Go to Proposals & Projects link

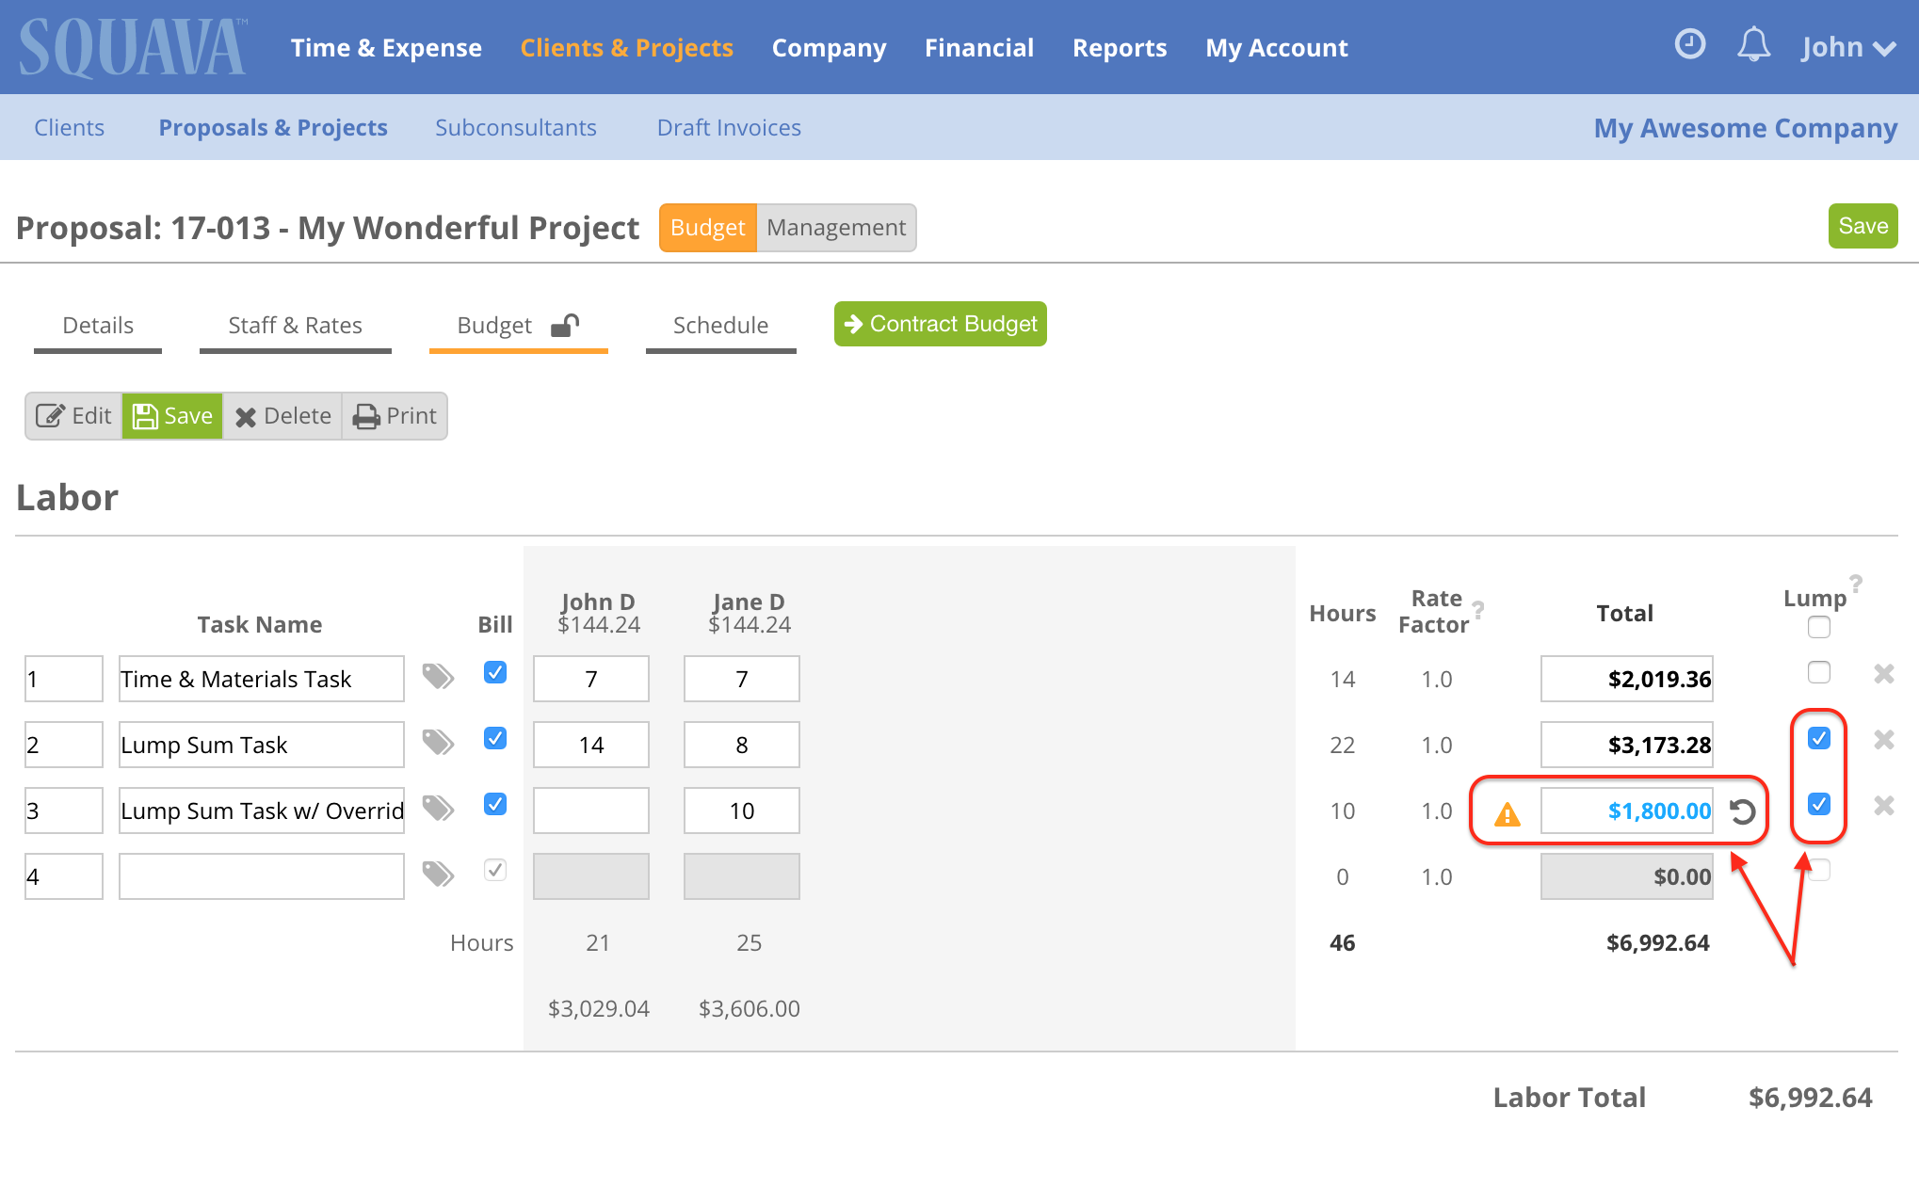[x=273, y=127]
